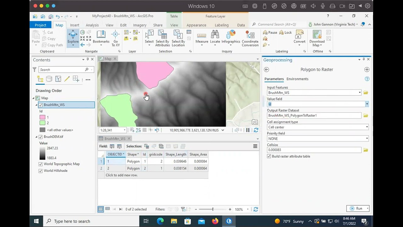Uncheck Build raster attribute table
403x227 pixels.
click(269, 156)
